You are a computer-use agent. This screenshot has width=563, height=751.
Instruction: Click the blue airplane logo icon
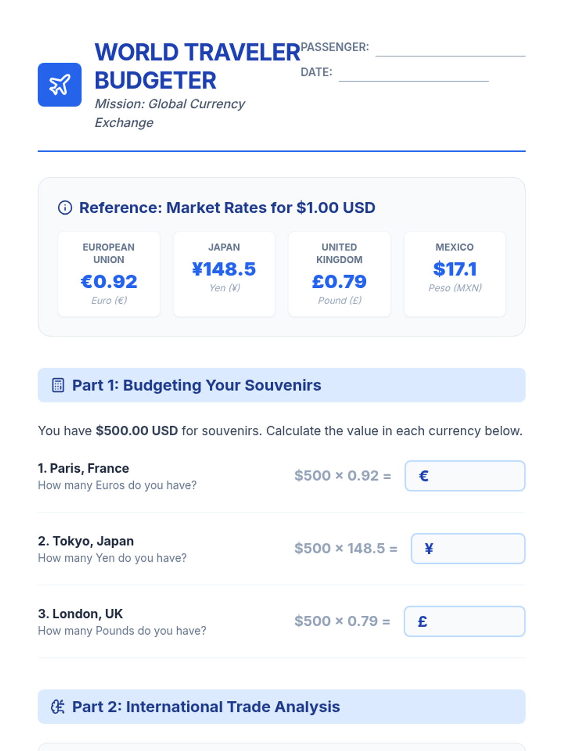click(x=60, y=85)
